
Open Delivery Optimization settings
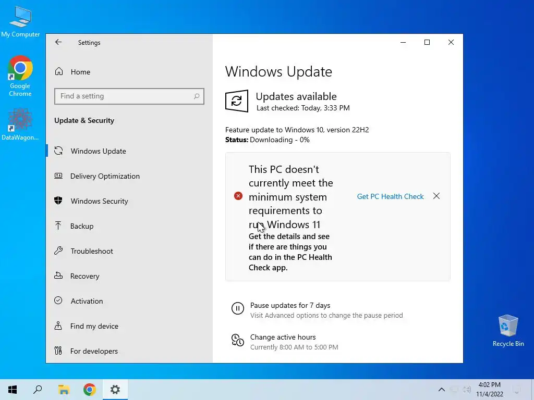click(105, 176)
